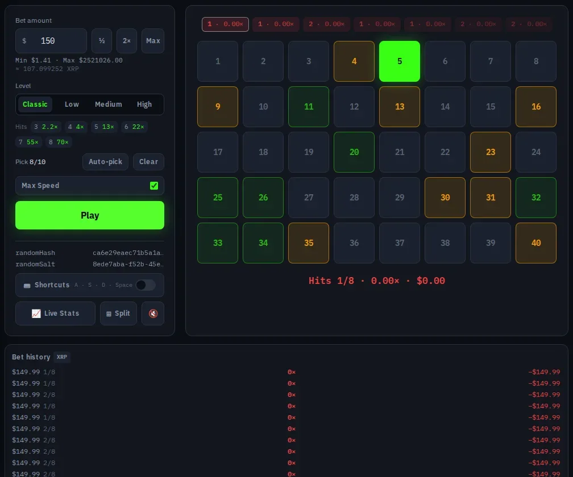Click the randomSalt value 8ede7aba-f52b-45e..

(128, 264)
